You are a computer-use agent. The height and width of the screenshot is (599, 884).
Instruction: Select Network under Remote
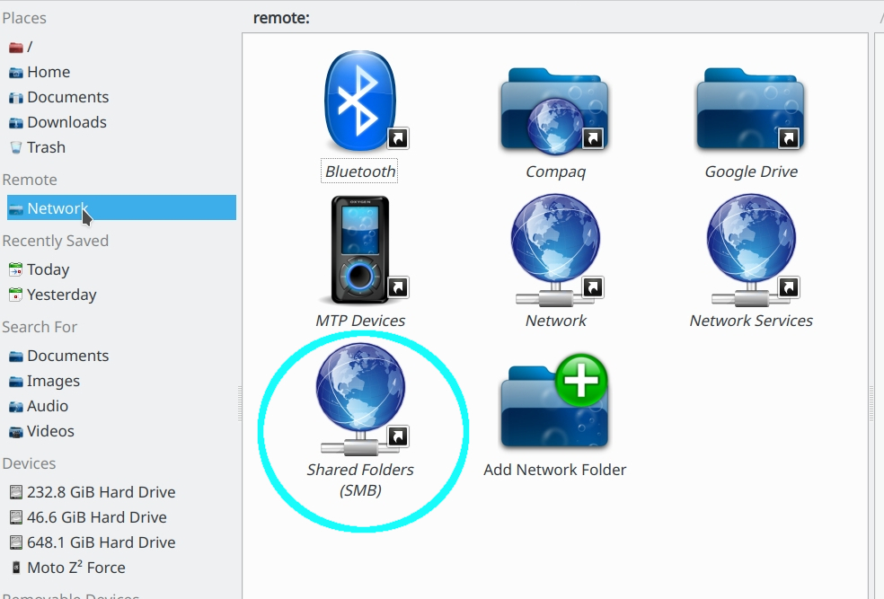tap(56, 208)
